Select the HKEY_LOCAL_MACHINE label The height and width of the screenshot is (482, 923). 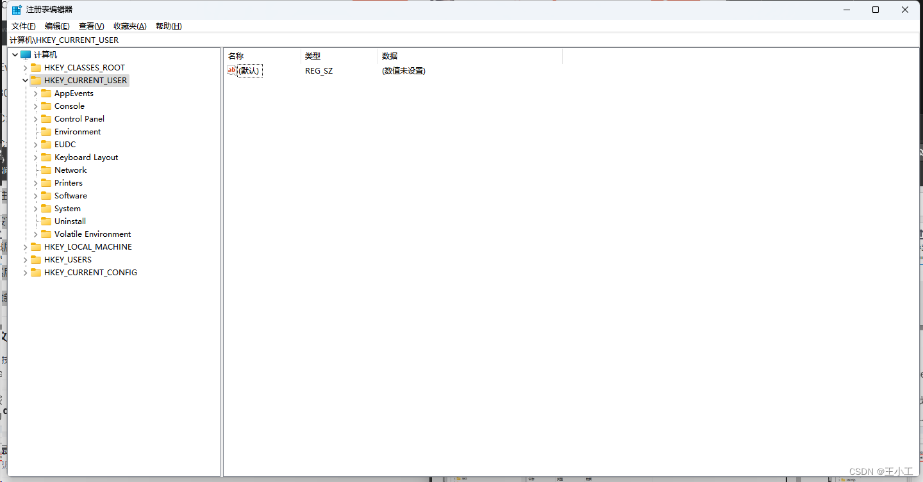coord(88,247)
